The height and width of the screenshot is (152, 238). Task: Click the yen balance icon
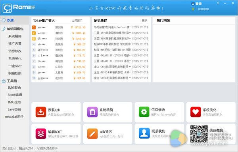pos(193,9)
